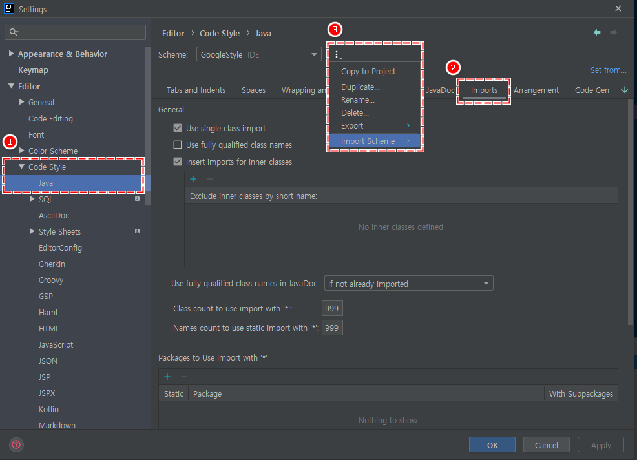The image size is (637, 460).
Task: Switch to the Arrangement tab
Action: [536, 90]
